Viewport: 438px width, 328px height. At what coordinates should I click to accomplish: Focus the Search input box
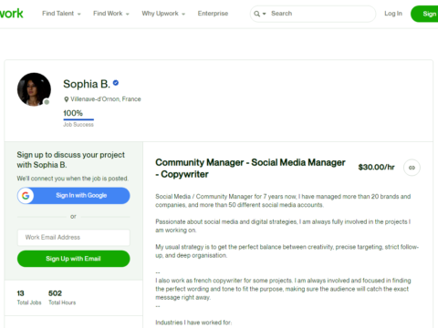(321, 14)
